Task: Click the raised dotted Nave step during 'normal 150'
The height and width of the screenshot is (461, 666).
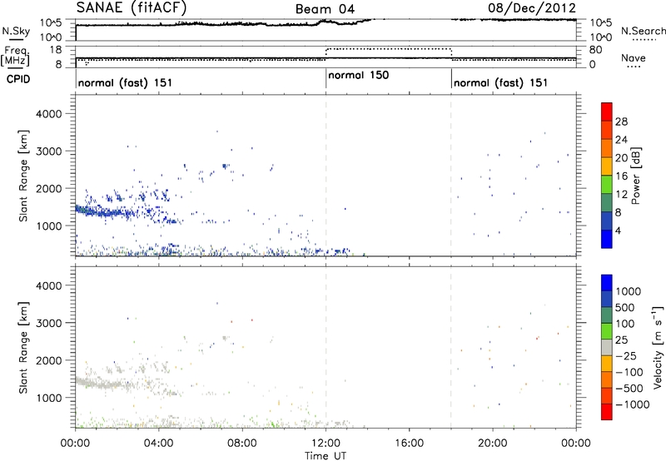Action: 388,49
